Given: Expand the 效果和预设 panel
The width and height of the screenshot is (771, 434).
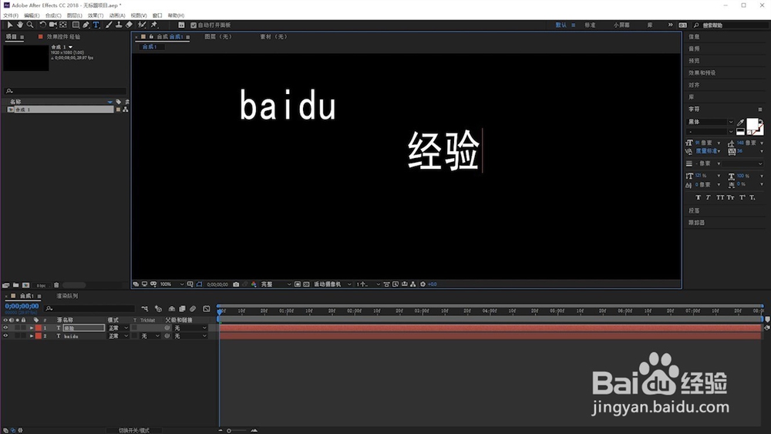Looking at the screenshot, I should coord(702,72).
